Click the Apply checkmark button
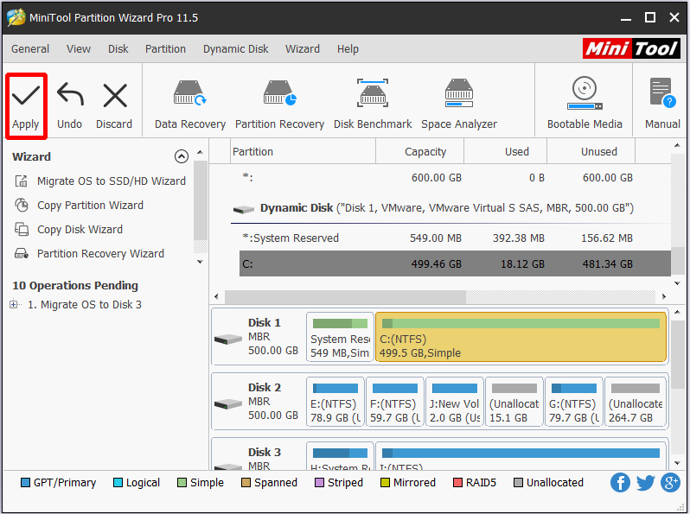Screen dimensions: 690x514 [26, 106]
